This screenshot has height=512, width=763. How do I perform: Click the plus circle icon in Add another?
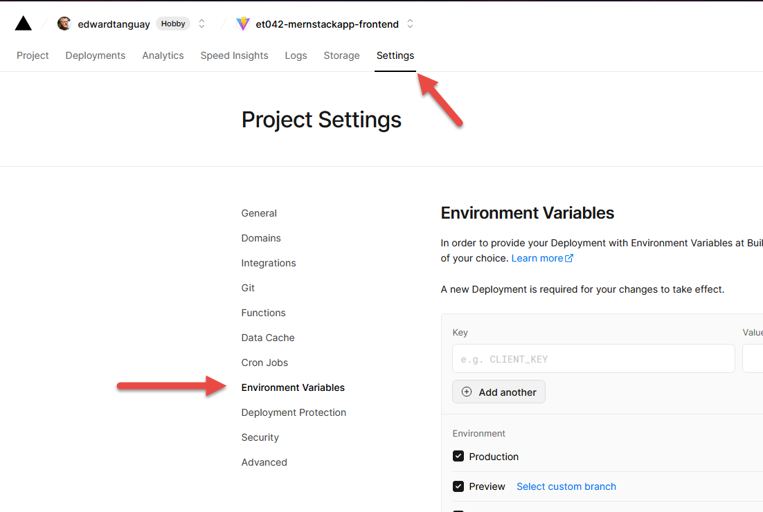[x=466, y=392]
